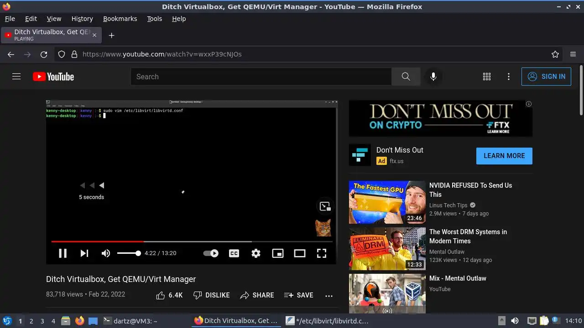Click the tracking protection shield icon
This screenshot has height=328, width=584.
pos(62,54)
